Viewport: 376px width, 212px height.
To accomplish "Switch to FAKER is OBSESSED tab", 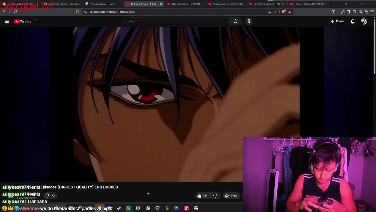I will click(308, 4).
